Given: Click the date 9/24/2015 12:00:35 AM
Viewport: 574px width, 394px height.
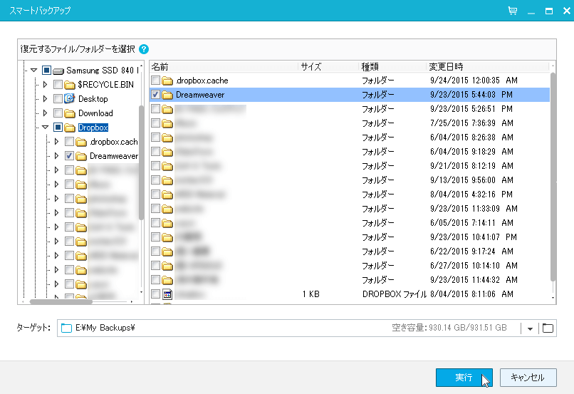Looking at the screenshot, I should tap(474, 81).
